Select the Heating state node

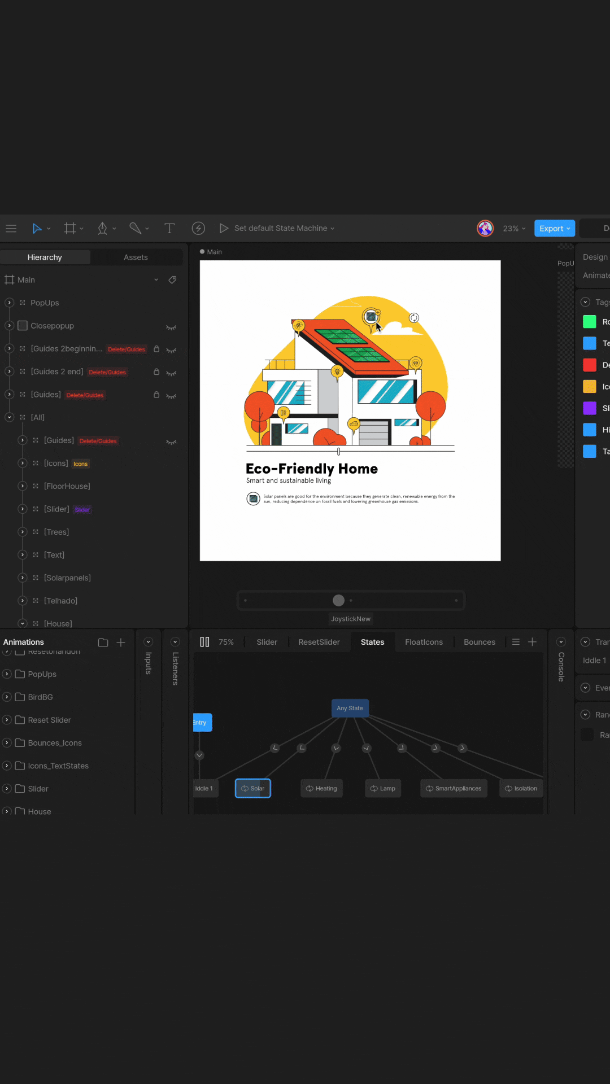click(x=321, y=788)
